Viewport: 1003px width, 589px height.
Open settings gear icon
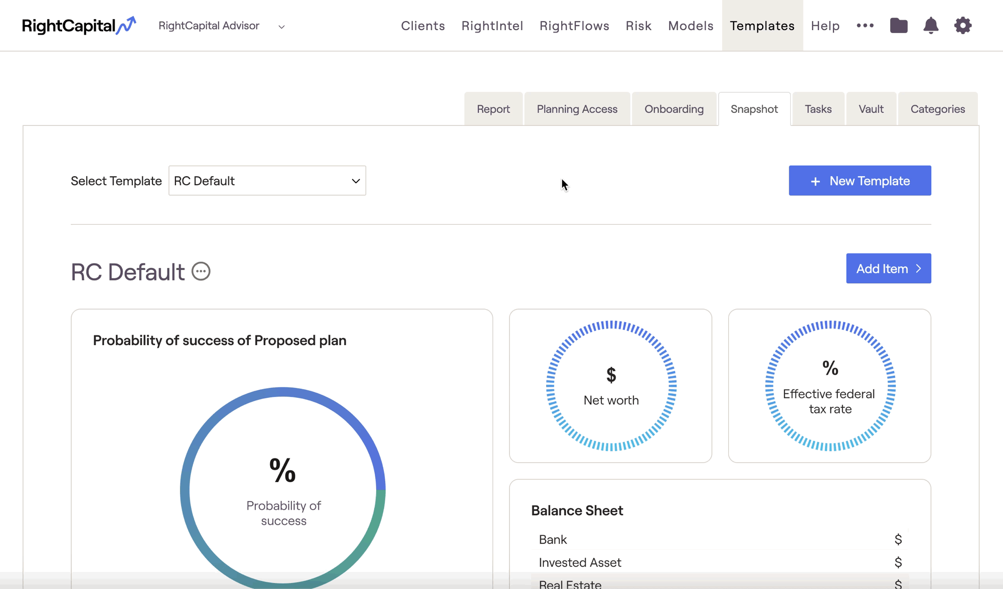963,25
